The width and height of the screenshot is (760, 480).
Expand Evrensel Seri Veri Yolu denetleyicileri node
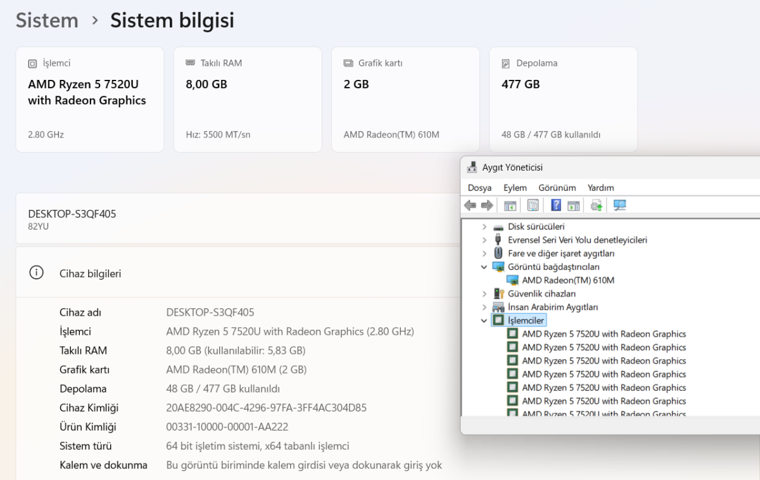484,240
